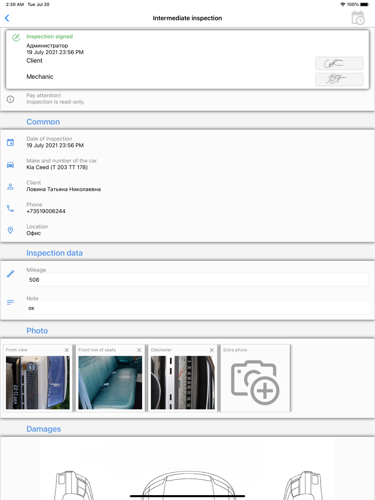Image resolution: width=375 pixels, height=500 pixels.
Task: Open the Front row of seats photo
Action: (110, 383)
